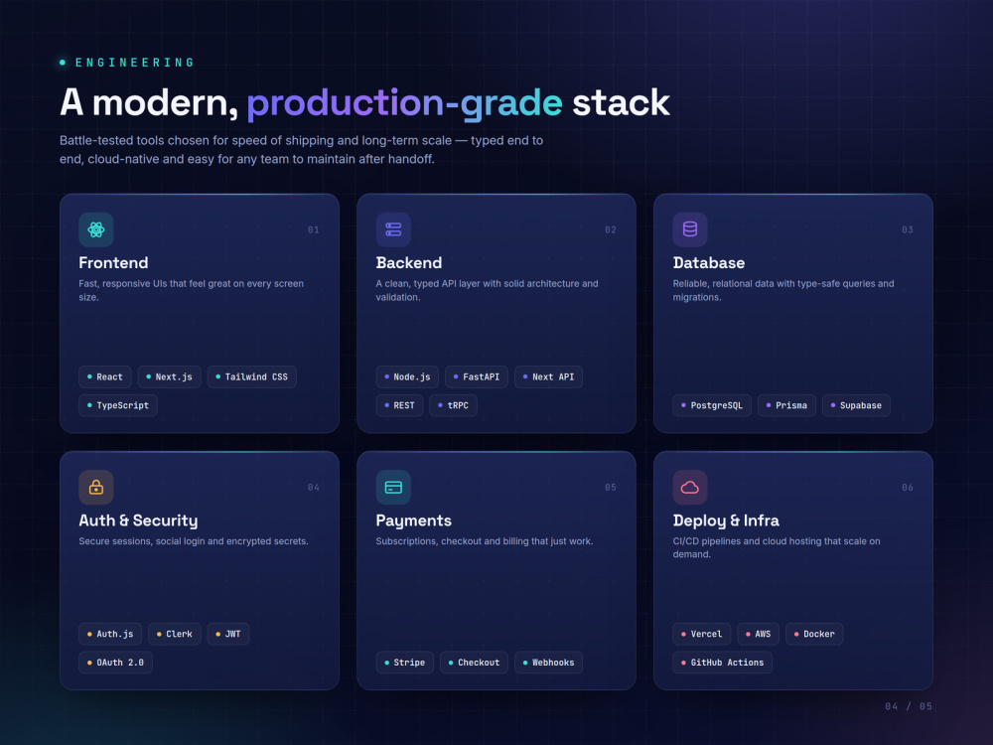Screen dimensions: 993x745
Task: Select the Webhooks tag
Action: click(x=548, y=663)
